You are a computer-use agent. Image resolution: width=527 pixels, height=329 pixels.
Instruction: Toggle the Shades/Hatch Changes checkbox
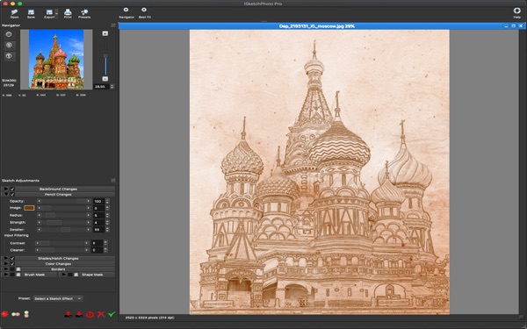12,259
